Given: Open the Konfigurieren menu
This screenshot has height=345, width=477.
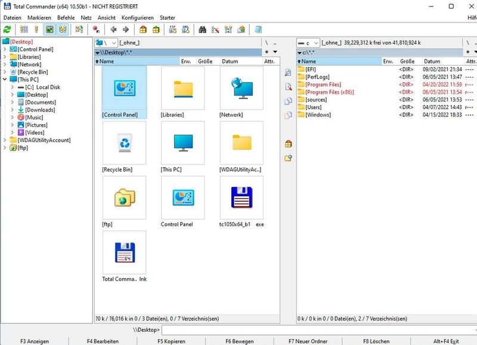Looking at the screenshot, I should click(x=137, y=18).
